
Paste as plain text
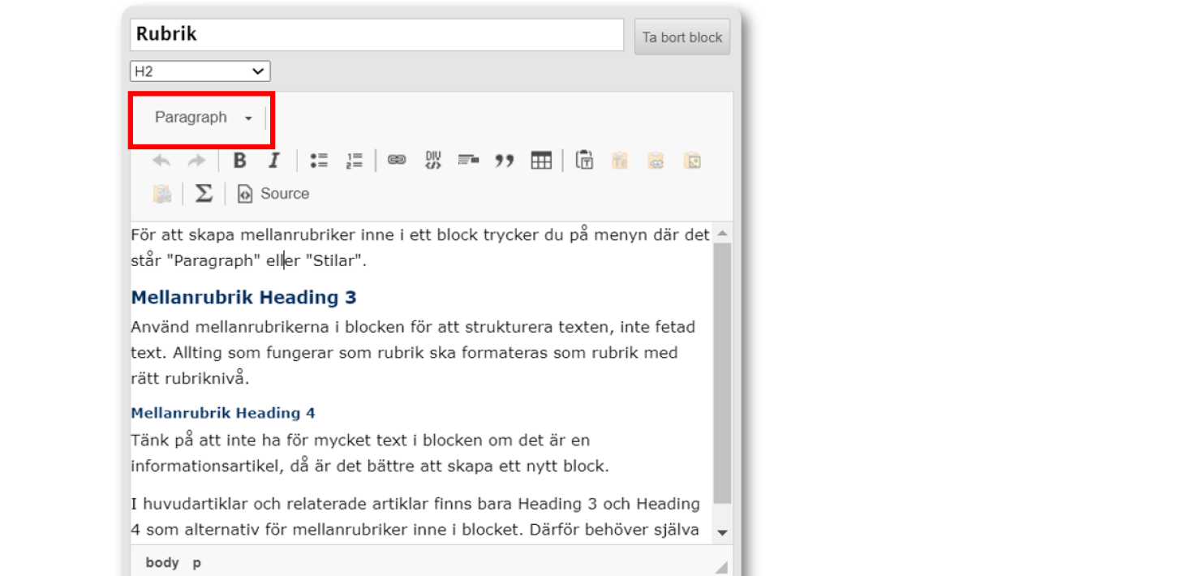584,161
